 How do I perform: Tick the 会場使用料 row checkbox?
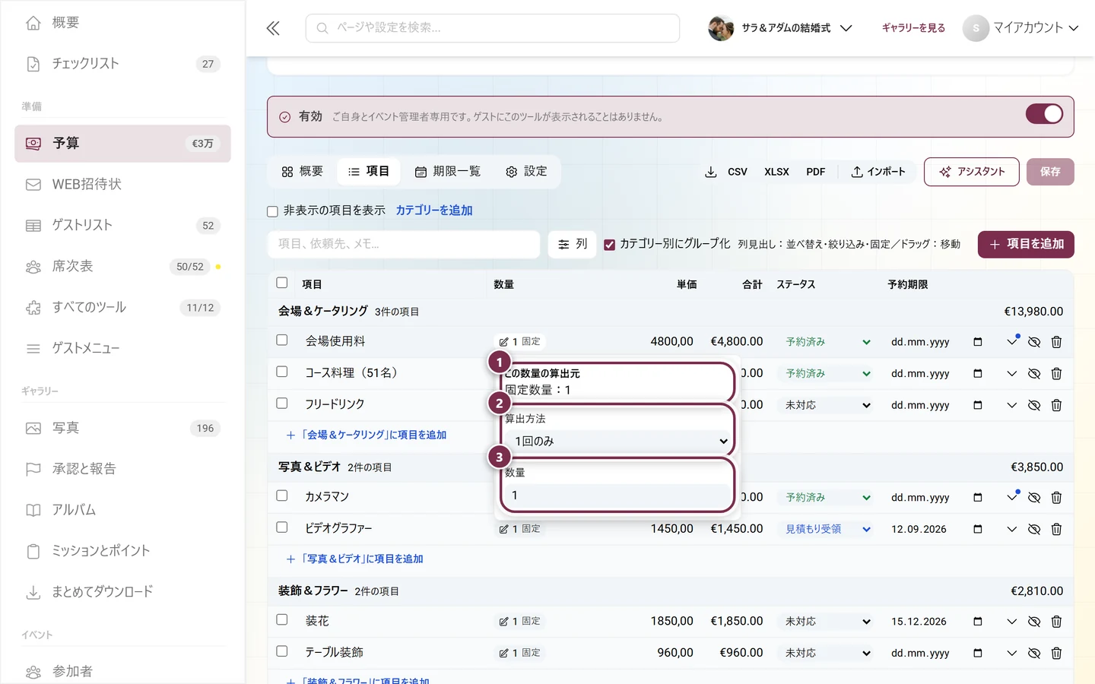pos(282,340)
